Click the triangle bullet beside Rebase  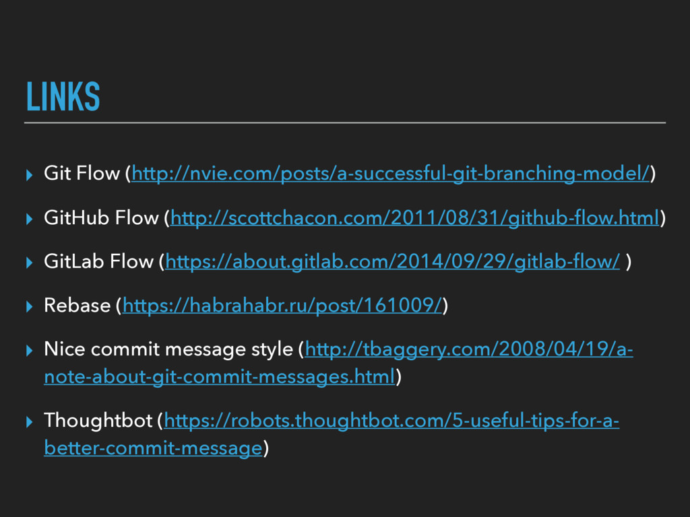30,307
